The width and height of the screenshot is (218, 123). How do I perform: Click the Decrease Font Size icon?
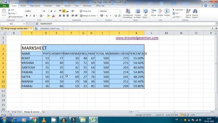tap(55, 11)
